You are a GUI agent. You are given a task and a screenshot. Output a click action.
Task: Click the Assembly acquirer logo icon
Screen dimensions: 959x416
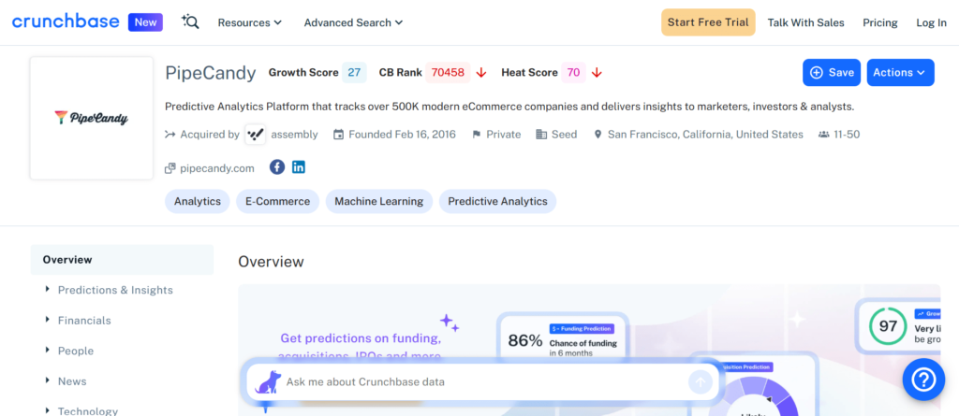(256, 135)
